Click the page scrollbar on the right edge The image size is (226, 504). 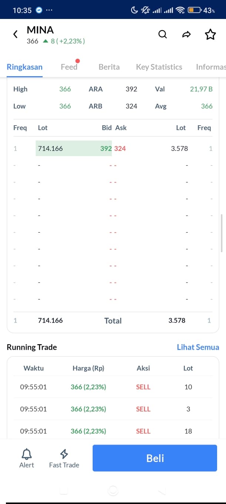tap(221, 233)
